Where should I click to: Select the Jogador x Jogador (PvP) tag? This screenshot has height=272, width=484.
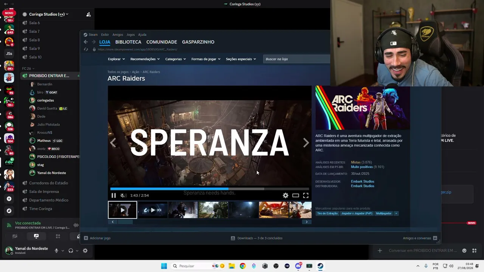[357, 213]
